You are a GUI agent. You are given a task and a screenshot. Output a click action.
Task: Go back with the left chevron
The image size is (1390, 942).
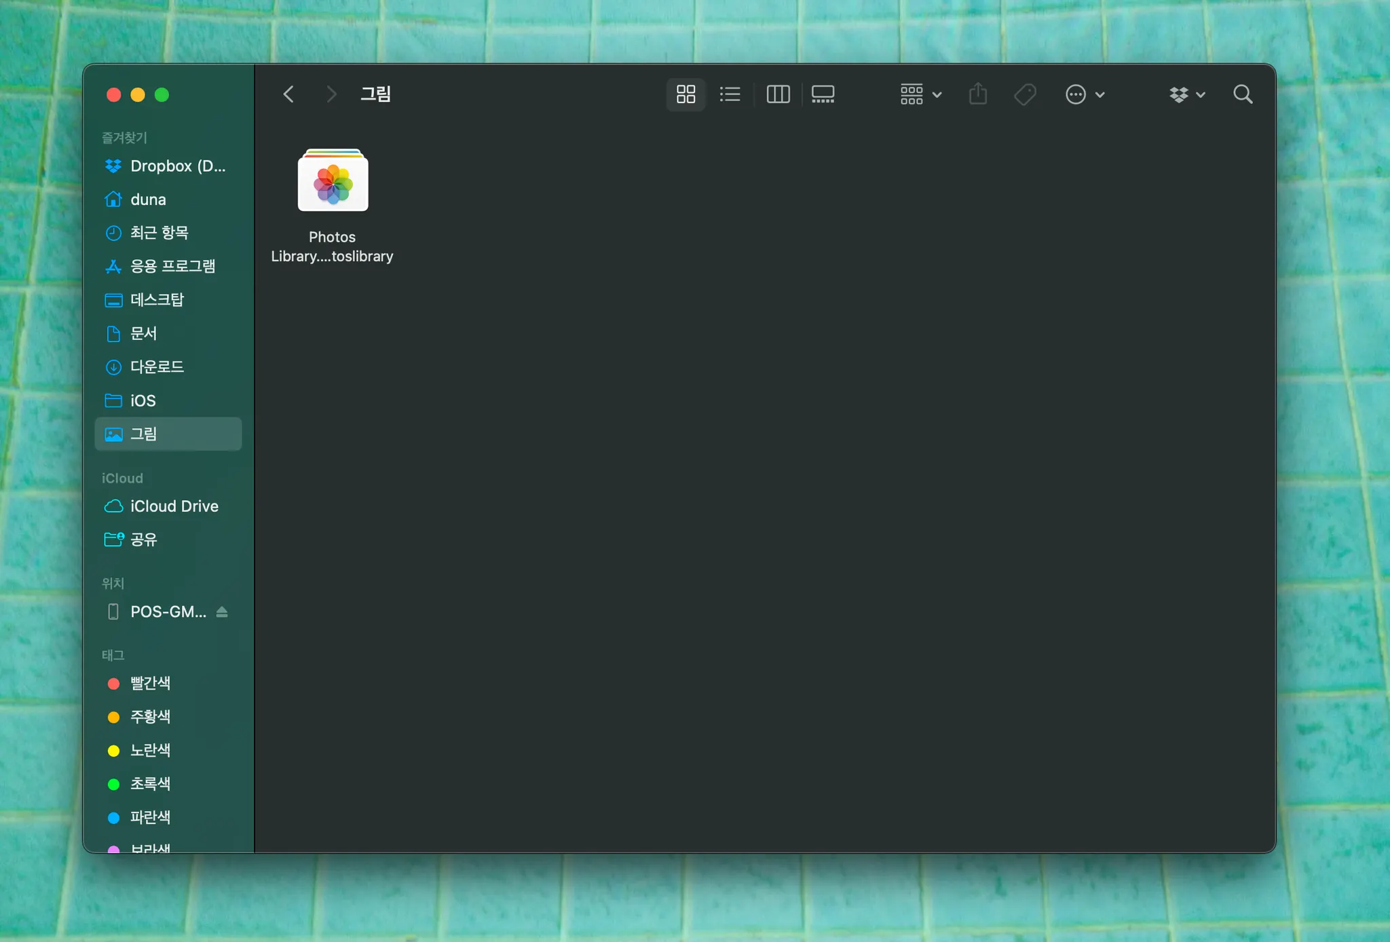pyautogui.click(x=288, y=94)
